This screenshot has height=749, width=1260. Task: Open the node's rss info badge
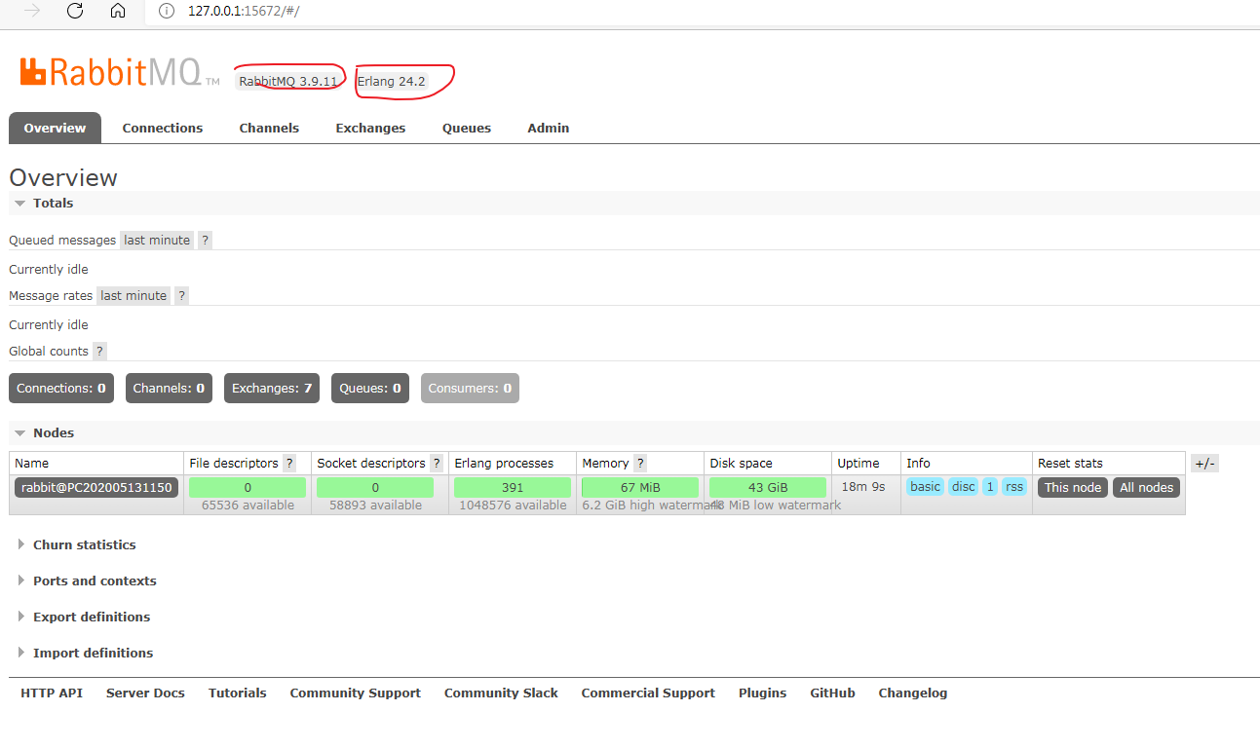[1014, 486]
